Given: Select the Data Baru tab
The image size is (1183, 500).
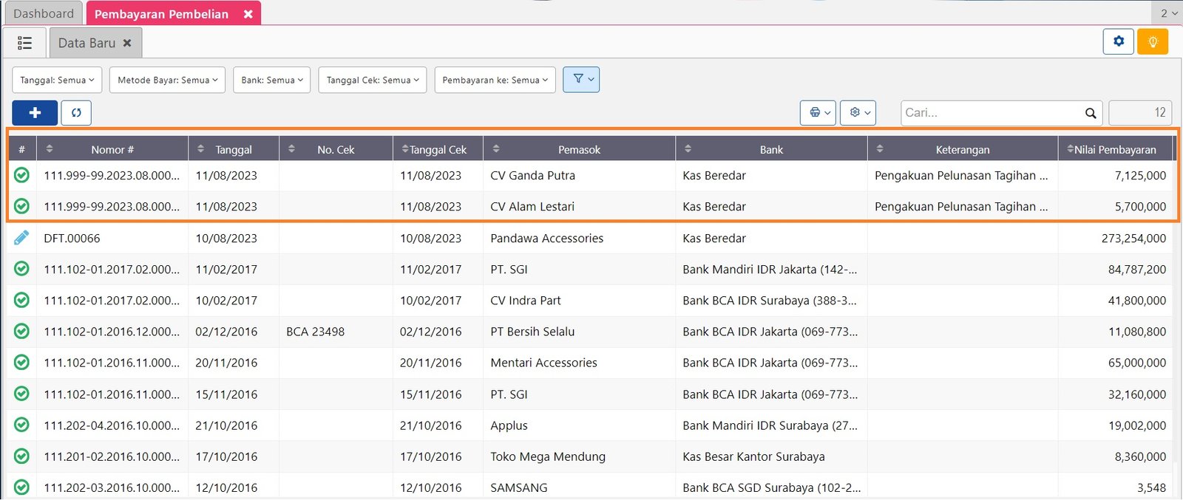Looking at the screenshot, I should click(x=87, y=43).
